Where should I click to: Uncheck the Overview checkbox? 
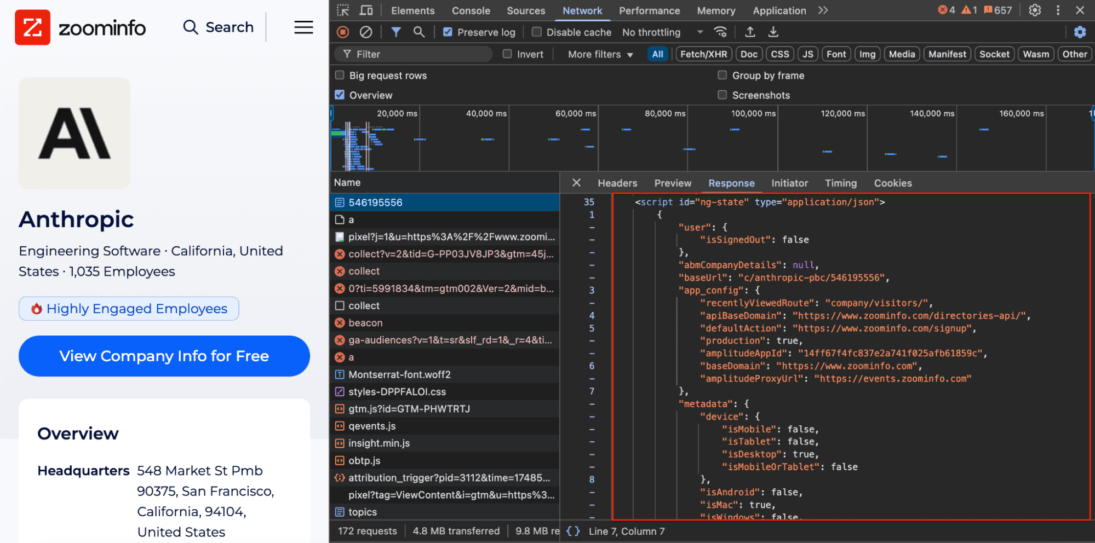pos(340,95)
